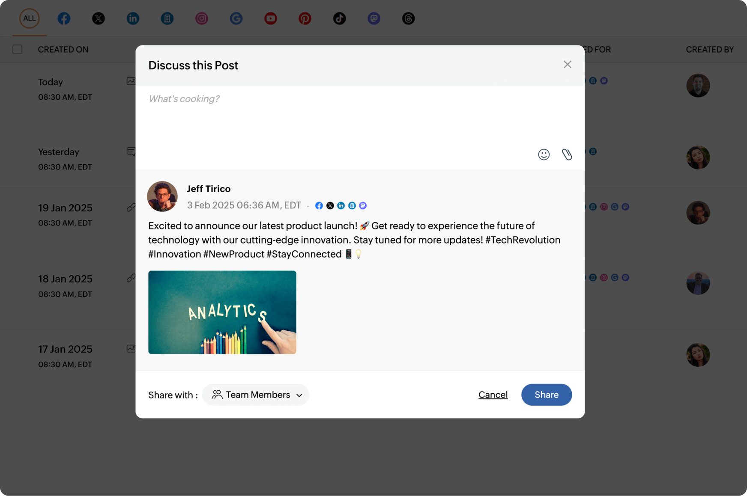Click the CREATED BY column header
Image resolution: width=747 pixels, height=496 pixels.
pos(710,49)
